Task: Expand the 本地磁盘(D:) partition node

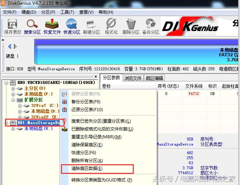Action: pos(20,112)
